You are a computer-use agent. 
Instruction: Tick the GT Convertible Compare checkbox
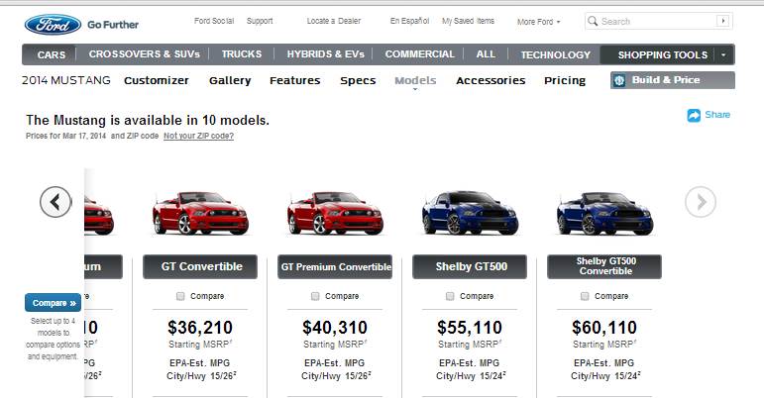pos(180,296)
